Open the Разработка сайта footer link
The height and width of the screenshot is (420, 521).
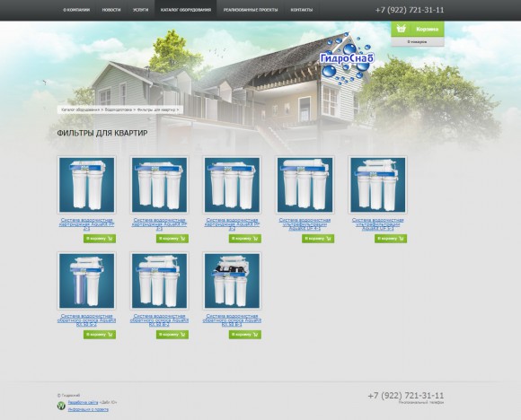pos(83,402)
